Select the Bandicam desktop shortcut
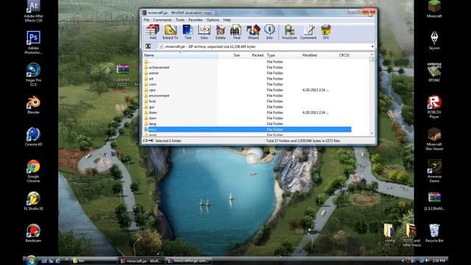The width and height of the screenshot is (471, 265). [x=33, y=233]
